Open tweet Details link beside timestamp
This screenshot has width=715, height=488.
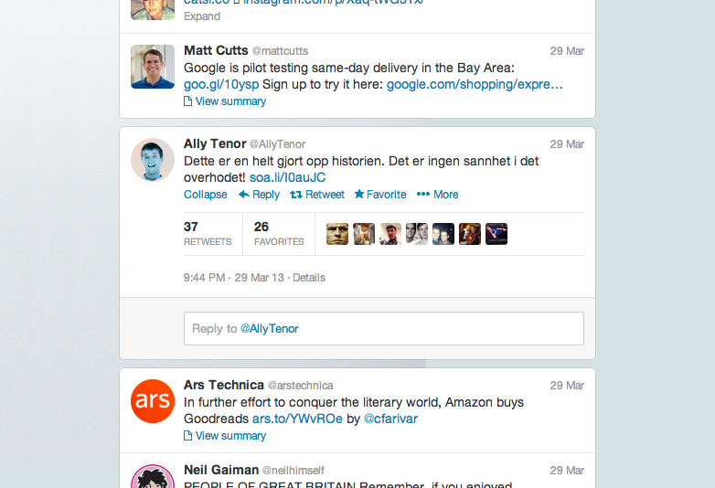[x=309, y=278]
